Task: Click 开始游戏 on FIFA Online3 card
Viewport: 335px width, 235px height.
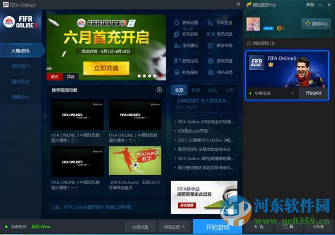Action: pyautogui.click(x=313, y=93)
